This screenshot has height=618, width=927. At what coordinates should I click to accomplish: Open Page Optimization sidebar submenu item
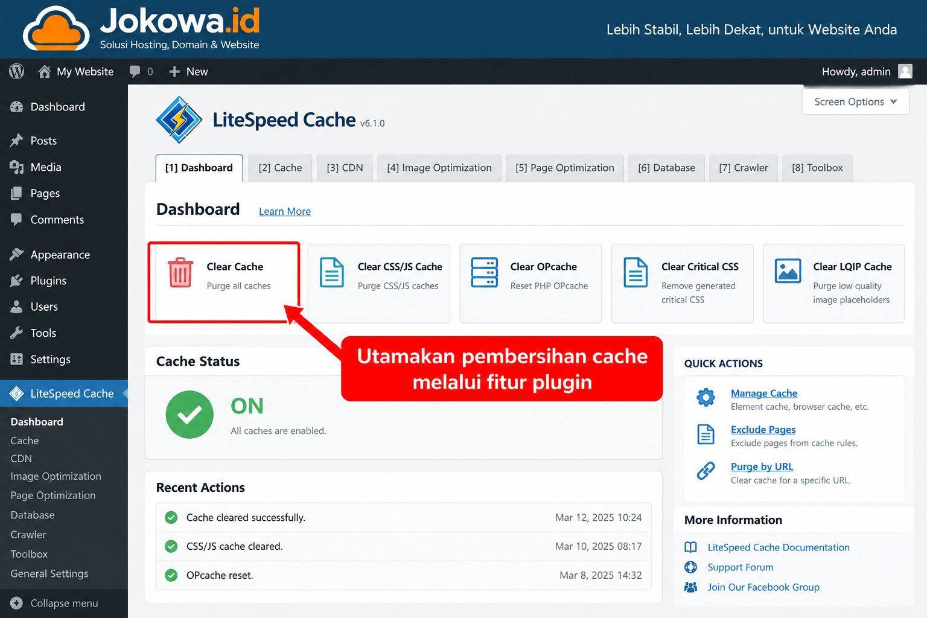tap(53, 495)
